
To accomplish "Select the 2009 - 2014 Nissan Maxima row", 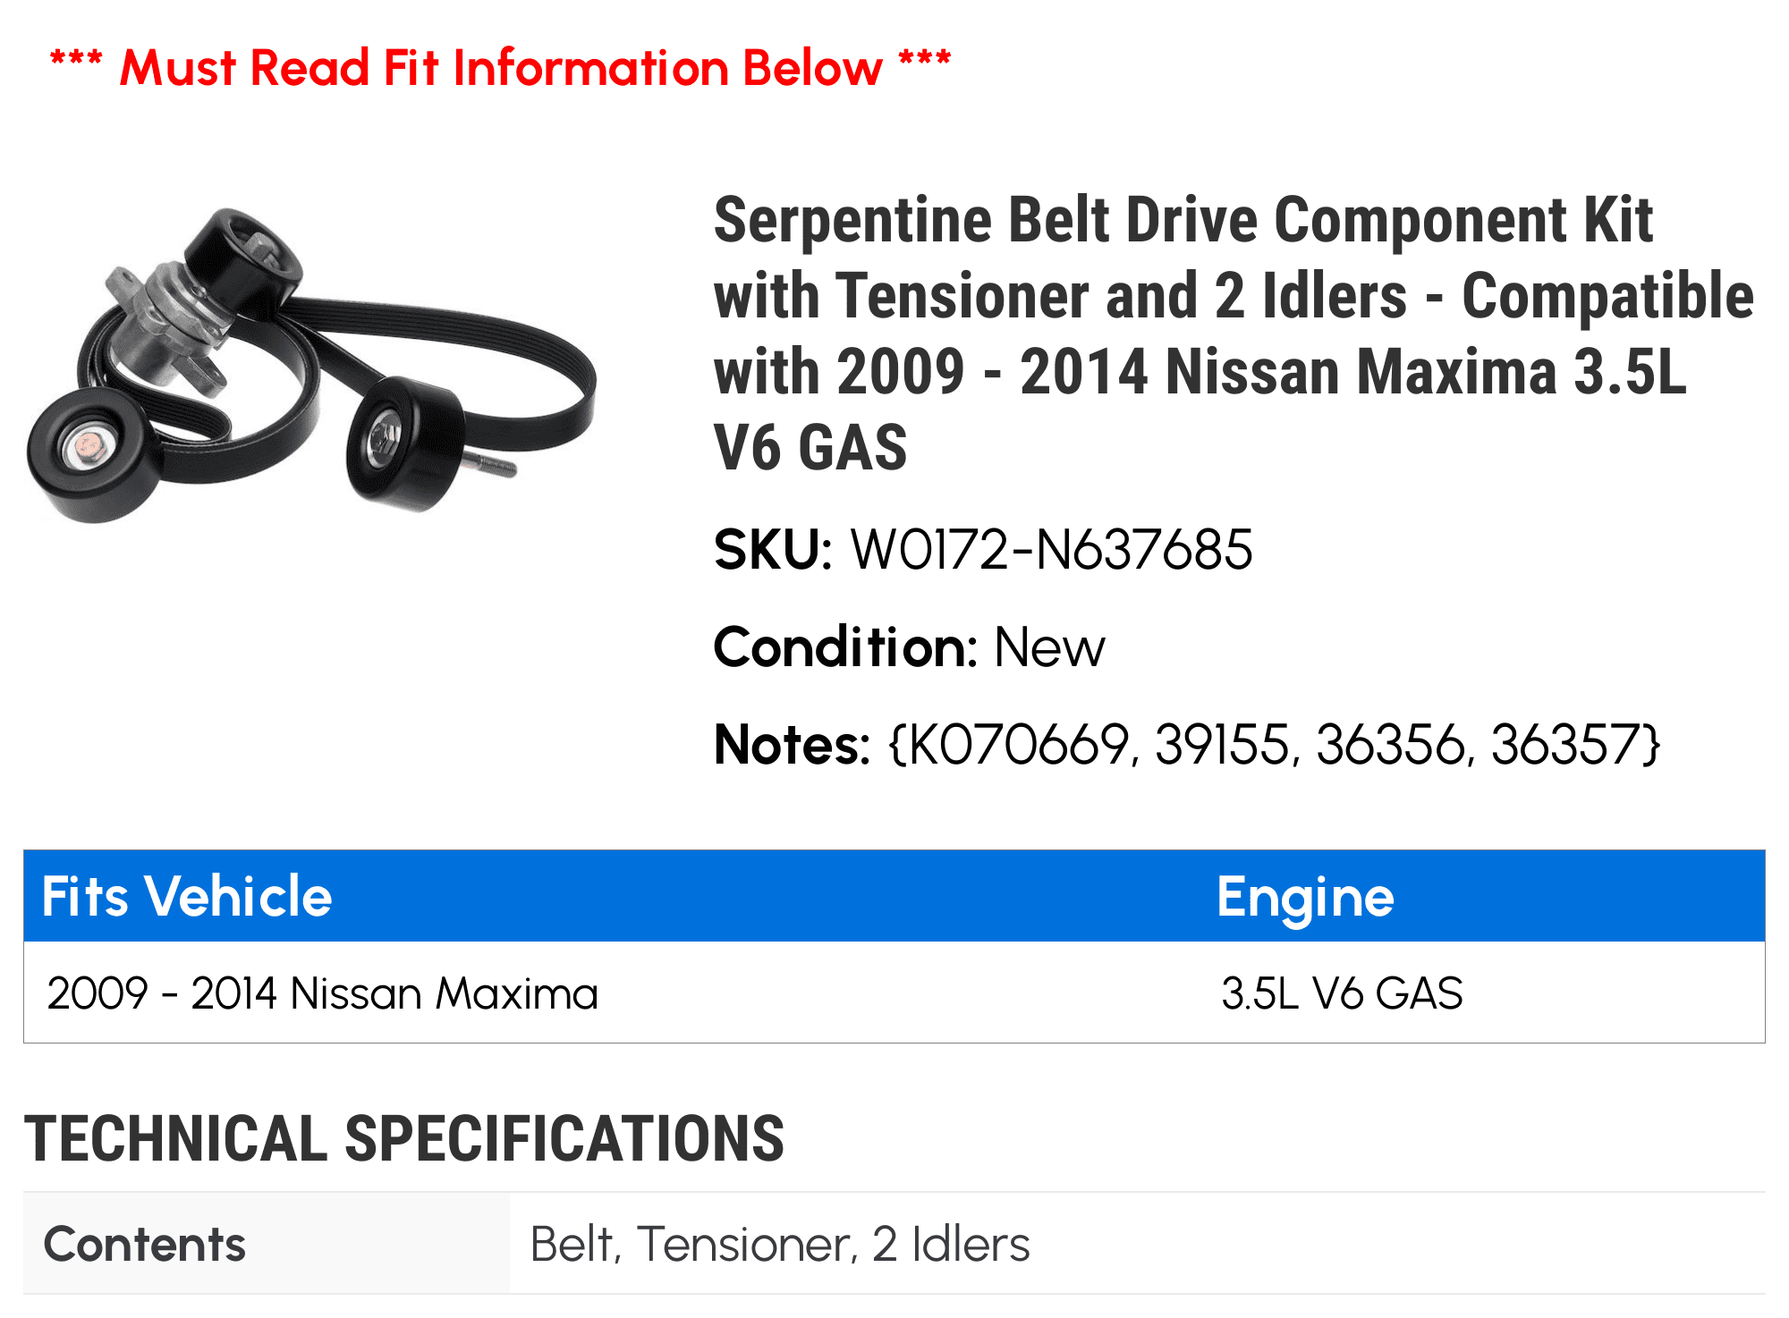I will coord(894,993).
